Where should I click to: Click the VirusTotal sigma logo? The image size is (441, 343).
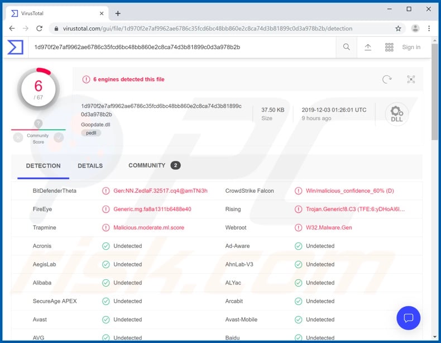pyautogui.click(x=15, y=47)
